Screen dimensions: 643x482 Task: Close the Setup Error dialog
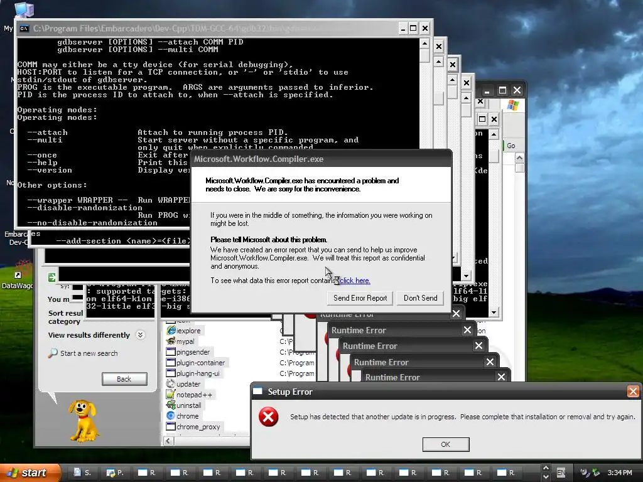click(x=633, y=392)
